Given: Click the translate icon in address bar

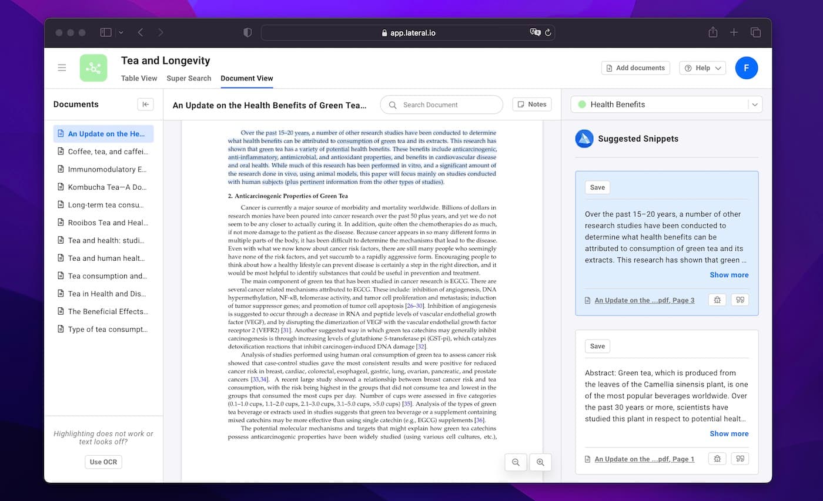Looking at the screenshot, I should click(535, 33).
